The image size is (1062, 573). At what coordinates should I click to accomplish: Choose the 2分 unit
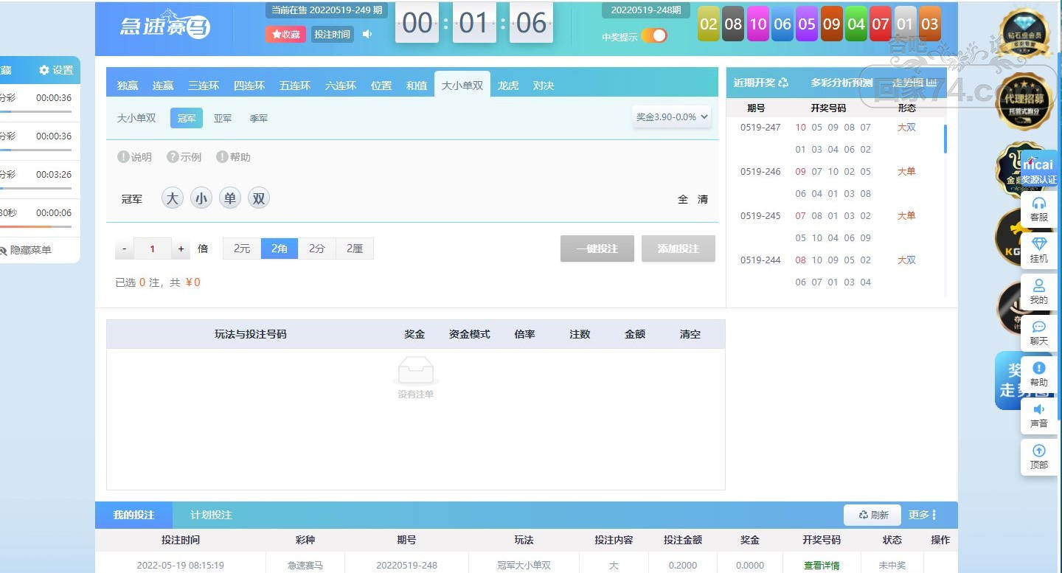317,249
